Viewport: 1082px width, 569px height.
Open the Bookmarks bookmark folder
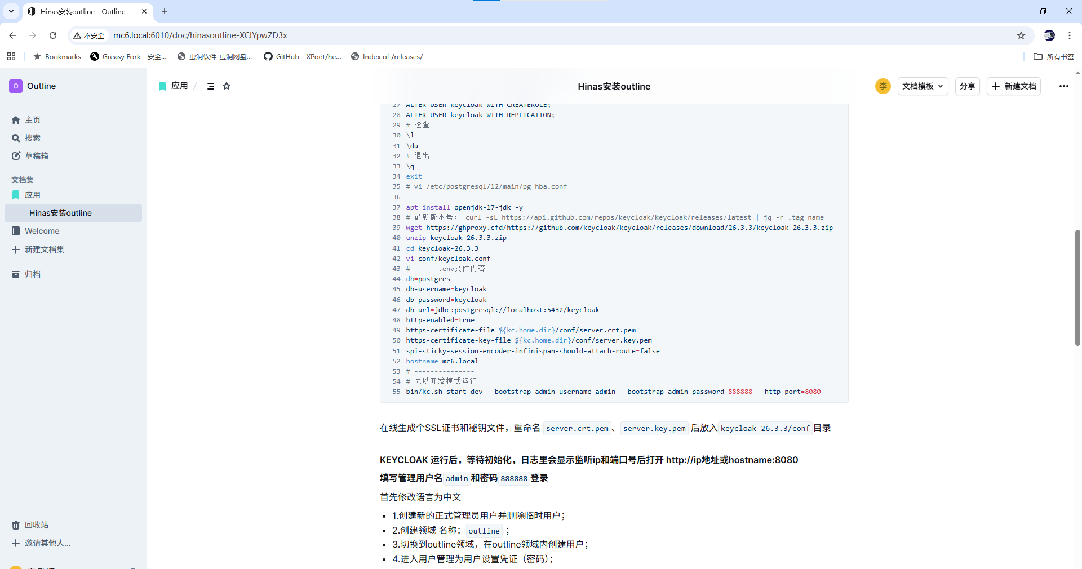pos(57,56)
